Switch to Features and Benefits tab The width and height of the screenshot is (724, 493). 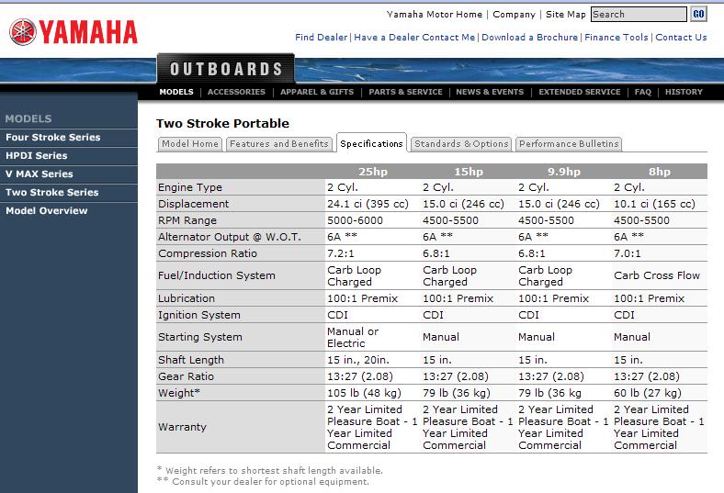278,144
